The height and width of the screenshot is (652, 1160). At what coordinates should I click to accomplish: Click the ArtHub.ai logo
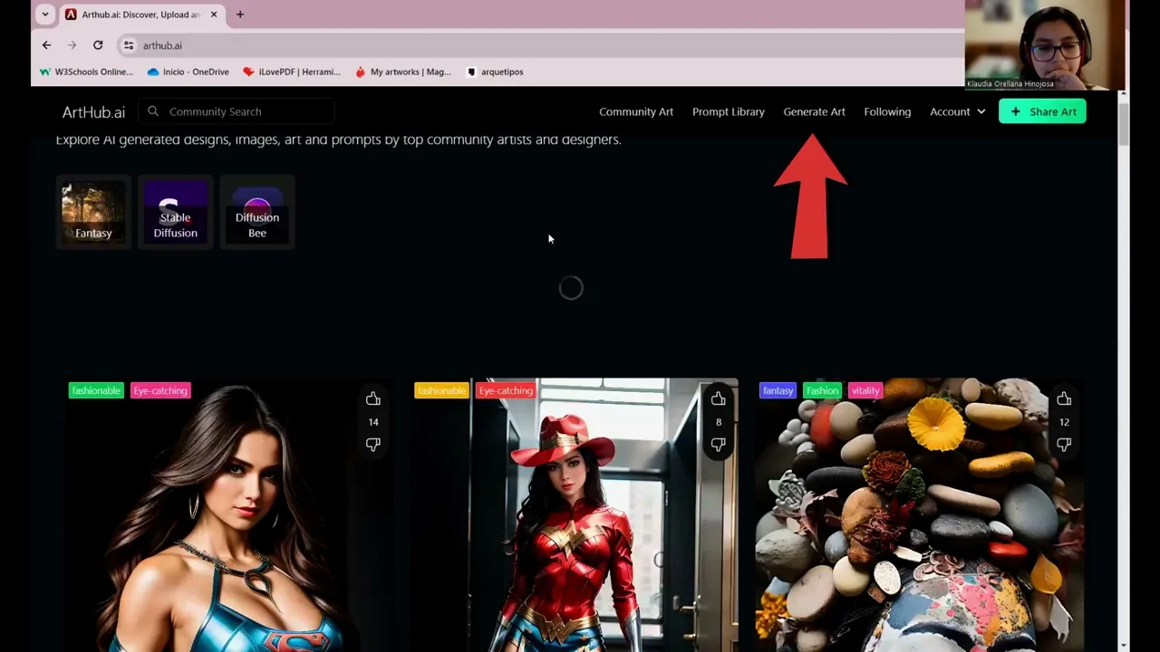click(93, 112)
